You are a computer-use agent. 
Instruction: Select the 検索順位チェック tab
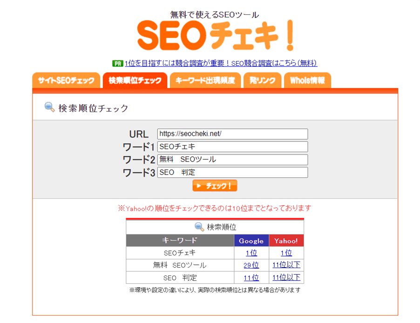click(x=135, y=81)
